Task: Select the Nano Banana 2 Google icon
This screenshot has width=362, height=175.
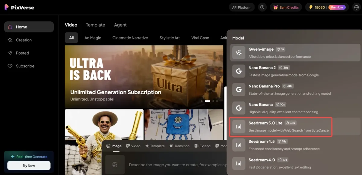Action: (239, 71)
